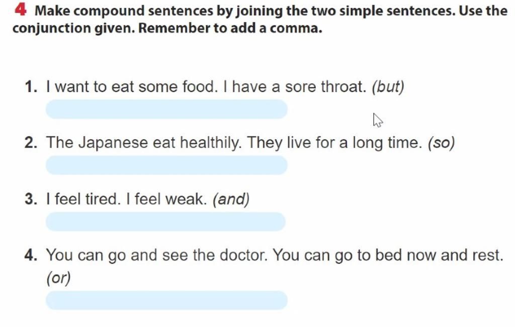Click the text 'They live for a long time'

click(x=334, y=143)
